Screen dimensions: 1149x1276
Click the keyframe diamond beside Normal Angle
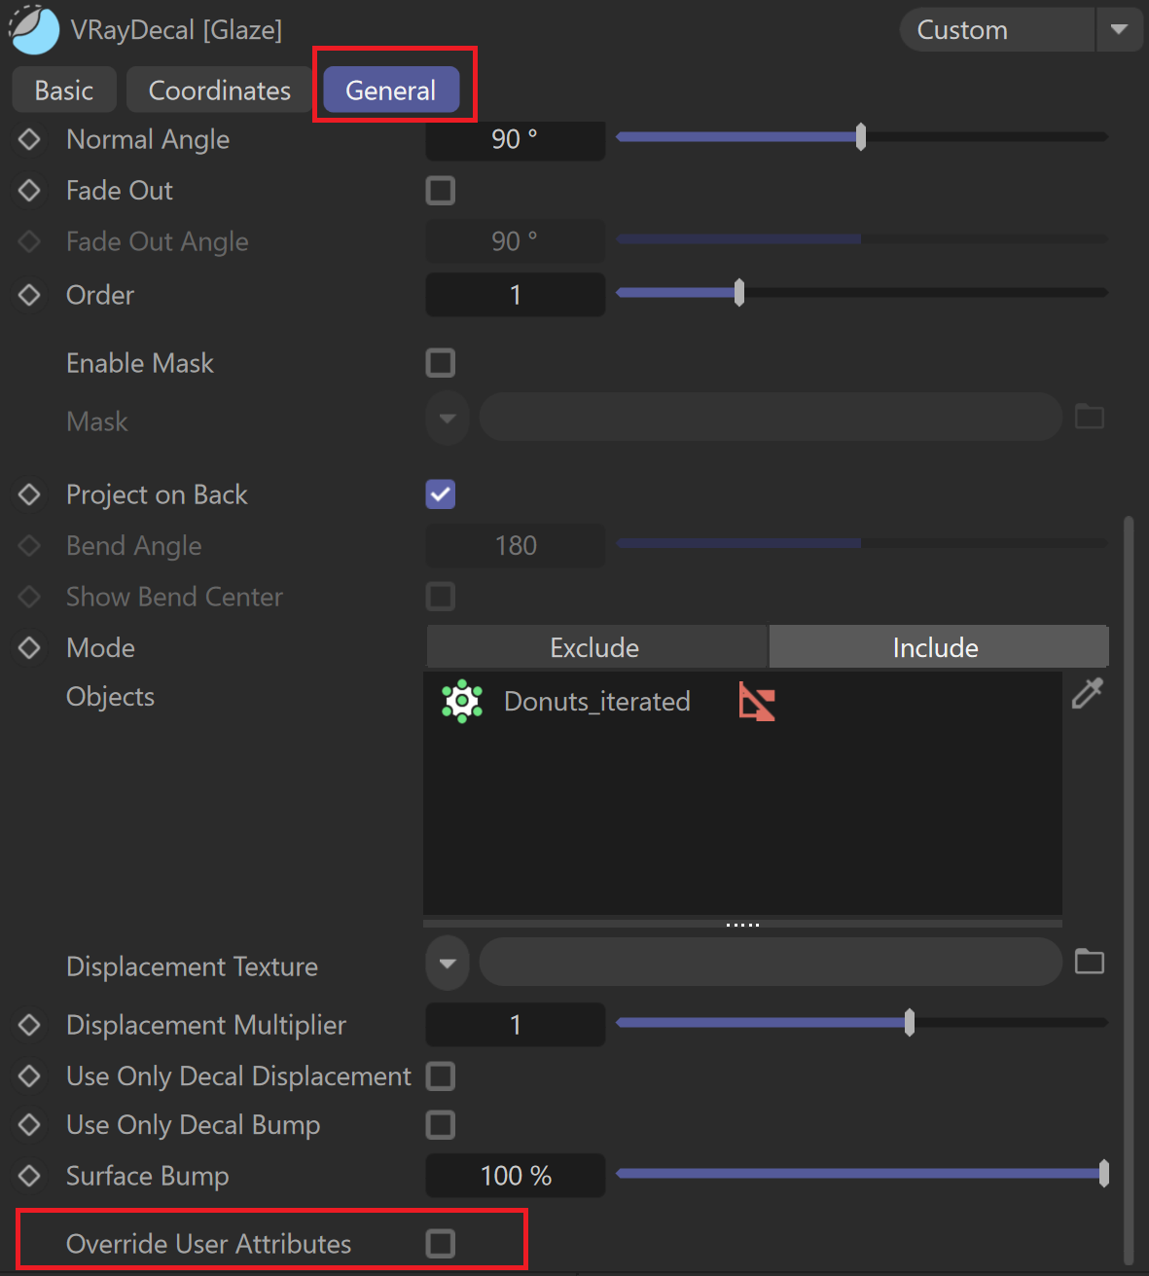pos(29,139)
